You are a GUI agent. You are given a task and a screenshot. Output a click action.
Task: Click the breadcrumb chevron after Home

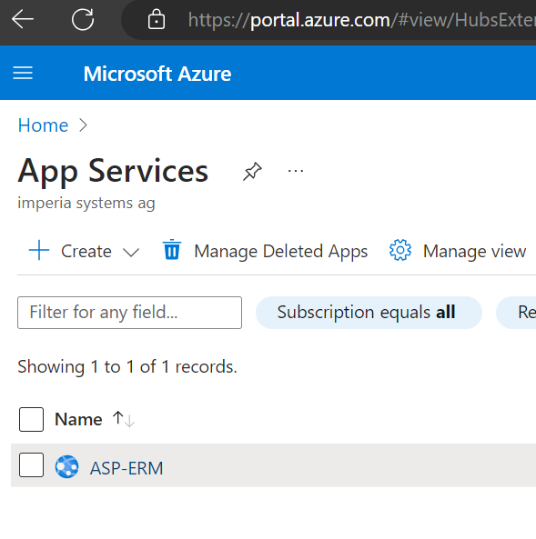click(84, 125)
